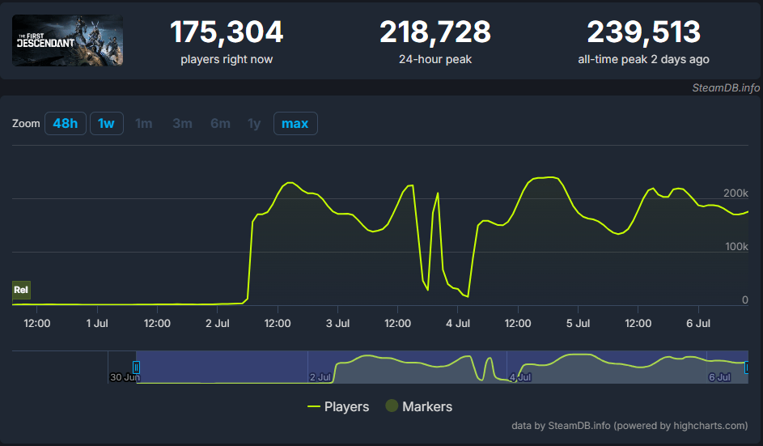Click the left navigator range handle

136,367
